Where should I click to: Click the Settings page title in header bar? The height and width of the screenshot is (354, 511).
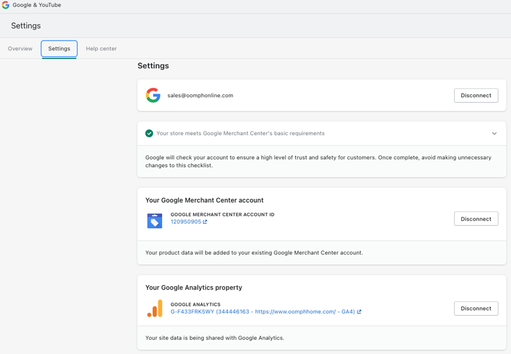(x=26, y=26)
